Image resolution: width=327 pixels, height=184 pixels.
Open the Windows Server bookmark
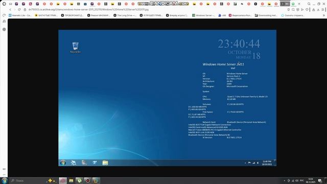point(203,15)
